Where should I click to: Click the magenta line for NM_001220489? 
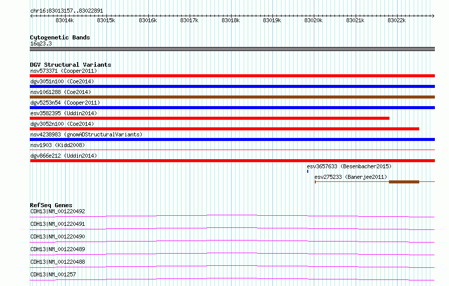click(232, 254)
